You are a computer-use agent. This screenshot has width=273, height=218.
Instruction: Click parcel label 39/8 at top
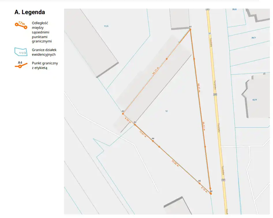(x=234, y=10)
